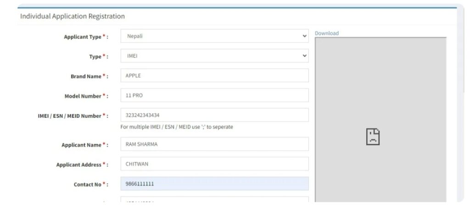
Task: Select the IMEI / ESN / MEID Number input
Action: pyautogui.click(x=214, y=115)
